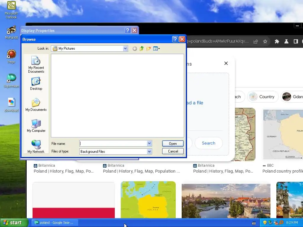
Task: Click the upload a file link
Action: point(195,103)
